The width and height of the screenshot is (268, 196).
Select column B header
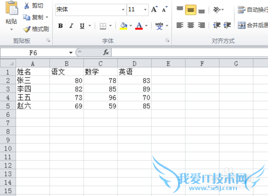coord(66,64)
